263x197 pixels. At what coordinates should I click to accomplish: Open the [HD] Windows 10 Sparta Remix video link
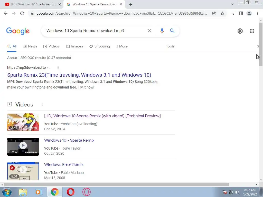point(102,116)
